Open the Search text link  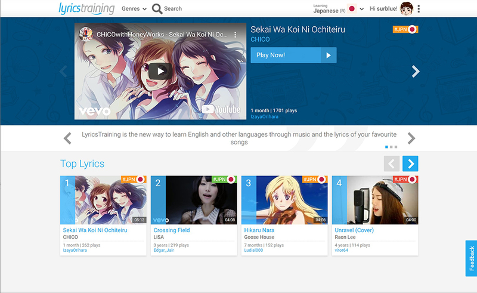point(173,9)
